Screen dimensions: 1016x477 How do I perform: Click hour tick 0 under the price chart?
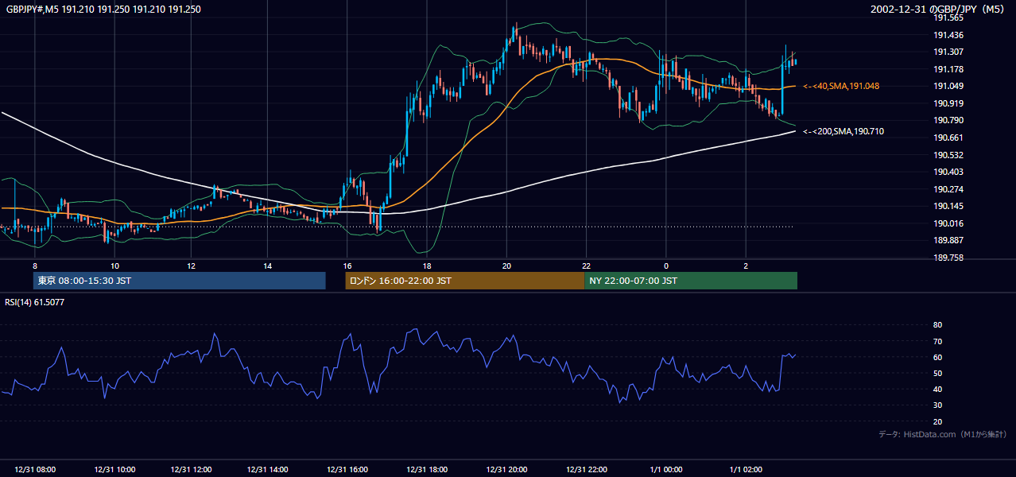click(666, 266)
